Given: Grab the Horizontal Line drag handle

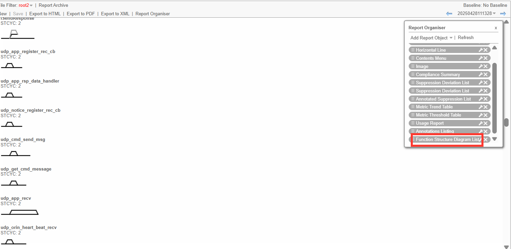Looking at the screenshot, I should click(x=413, y=50).
